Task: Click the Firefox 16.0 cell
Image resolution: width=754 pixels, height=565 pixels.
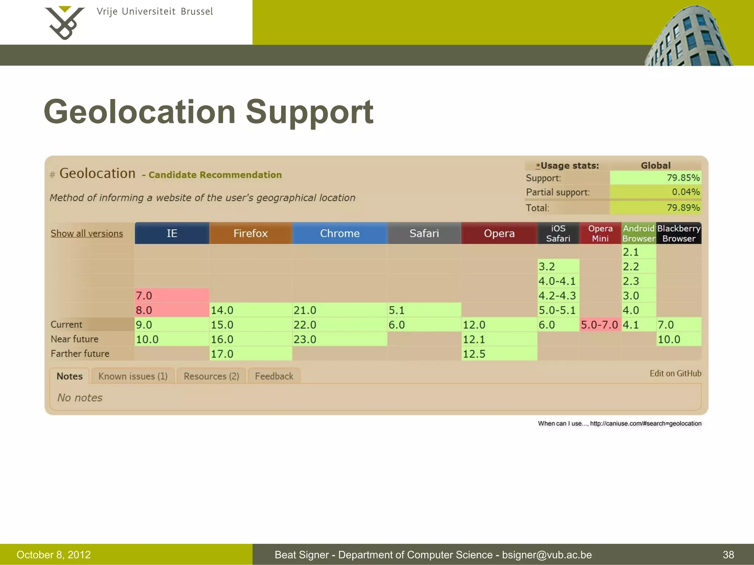Action: pyautogui.click(x=251, y=339)
